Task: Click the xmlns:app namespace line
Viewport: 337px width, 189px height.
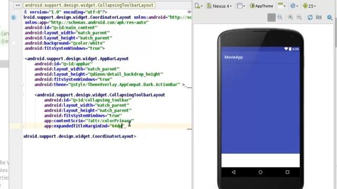Action: coord(86,23)
